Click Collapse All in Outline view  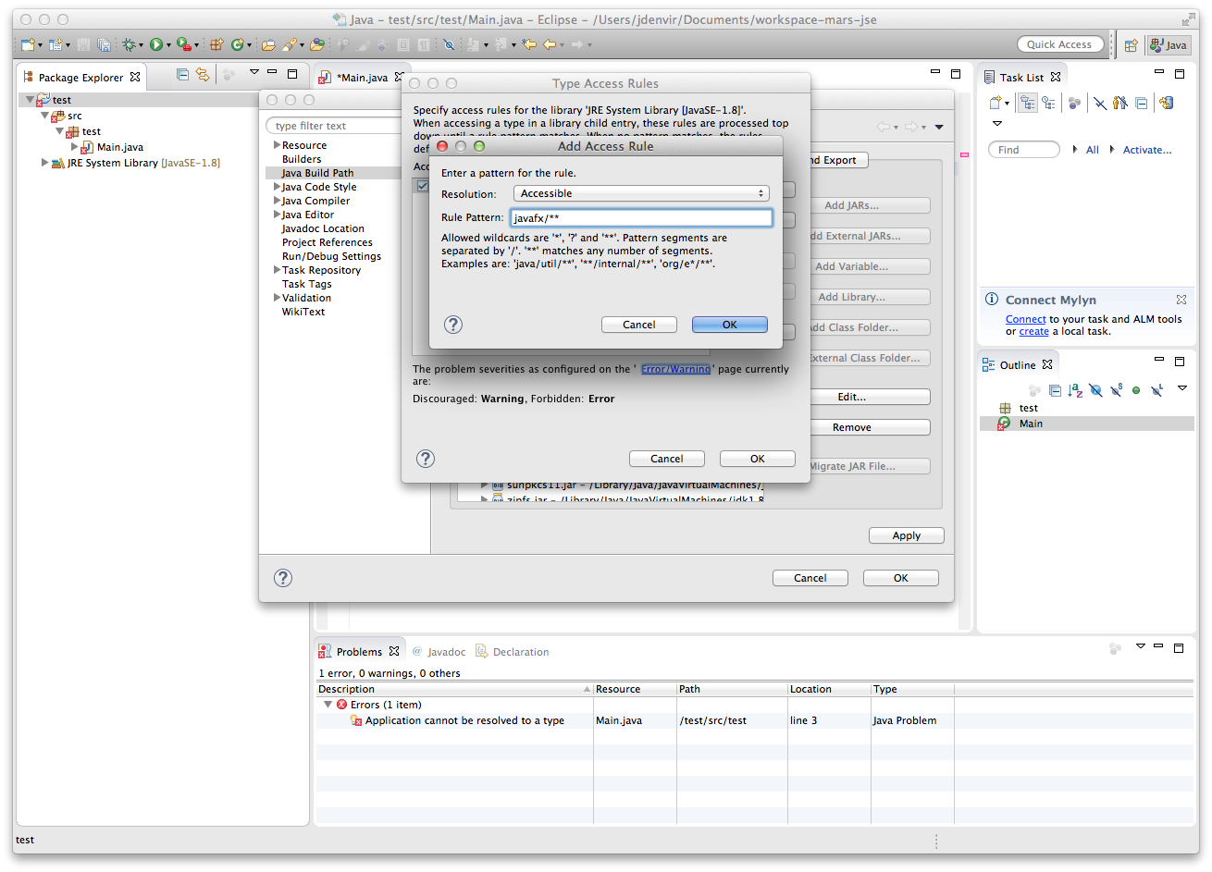tap(1055, 390)
